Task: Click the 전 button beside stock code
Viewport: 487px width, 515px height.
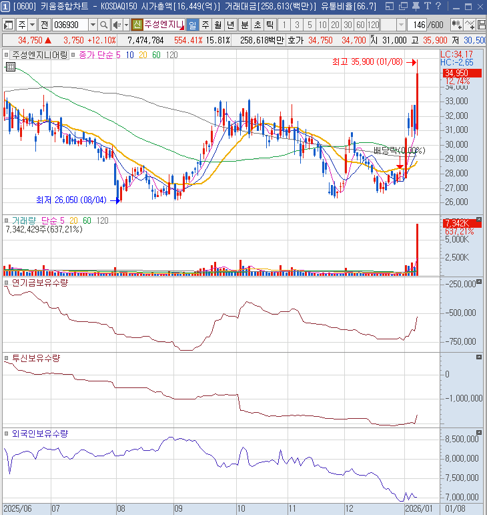Action: (44, 25)
